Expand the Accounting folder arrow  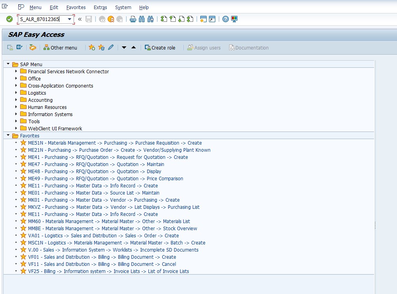point(16,99)
